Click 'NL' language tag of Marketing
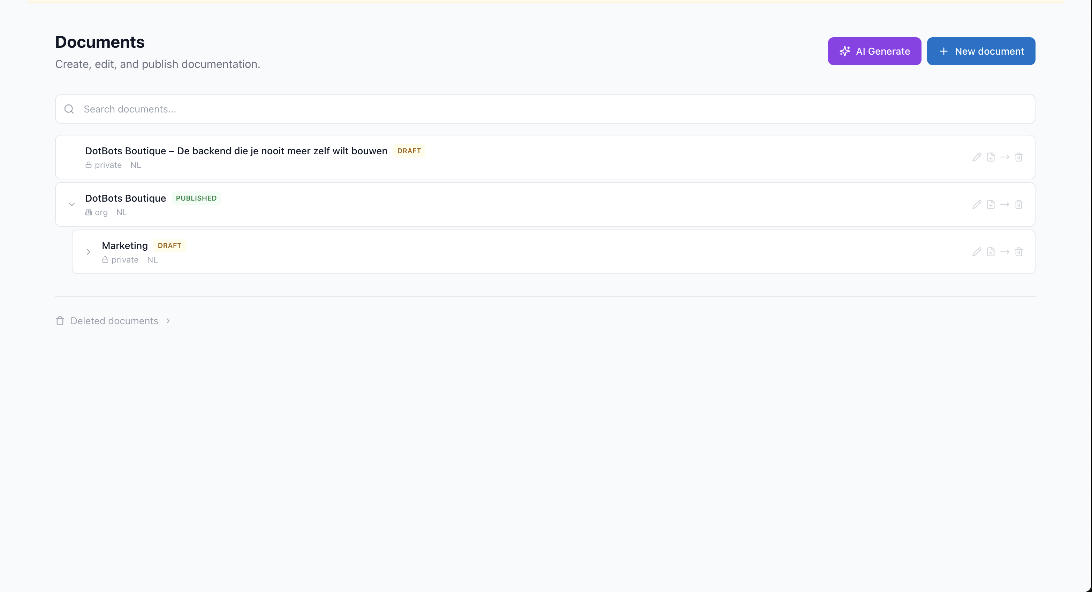The image size is (1092, 592). point(153,260)
